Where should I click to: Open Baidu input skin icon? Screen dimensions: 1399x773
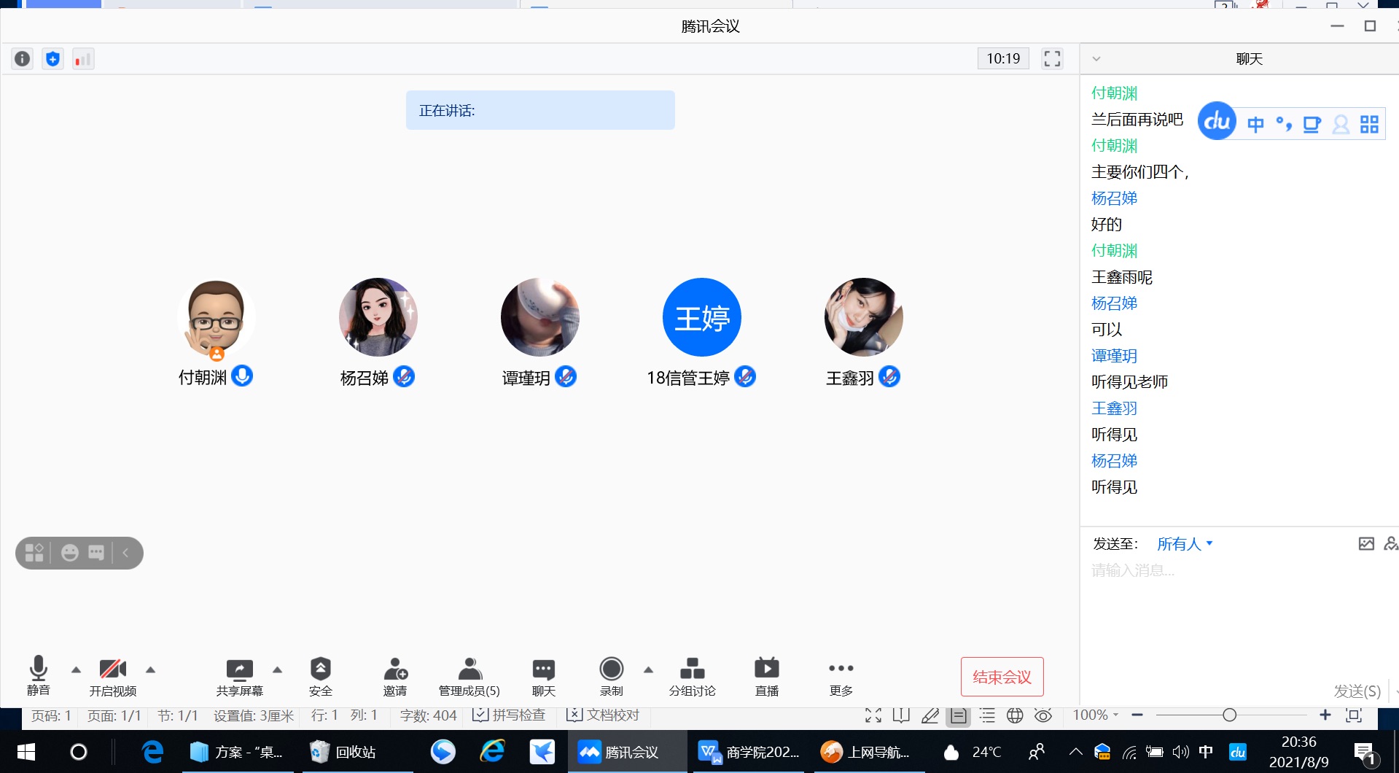click(1312, 125)
